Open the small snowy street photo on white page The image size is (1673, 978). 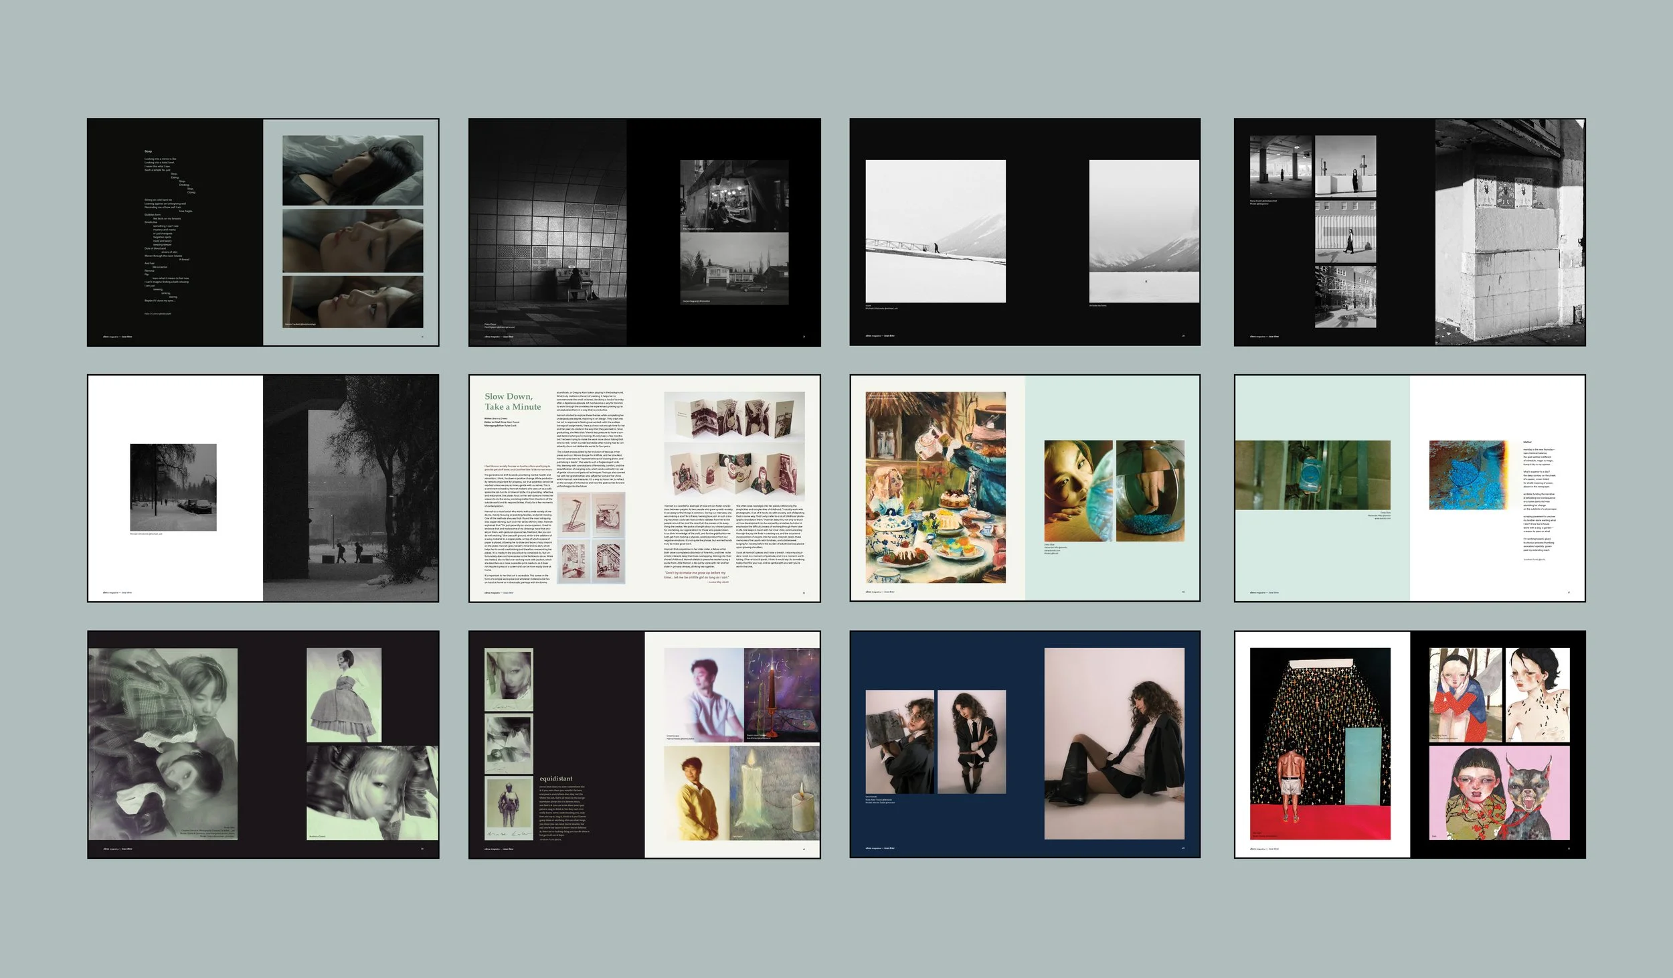pos(173,487)
